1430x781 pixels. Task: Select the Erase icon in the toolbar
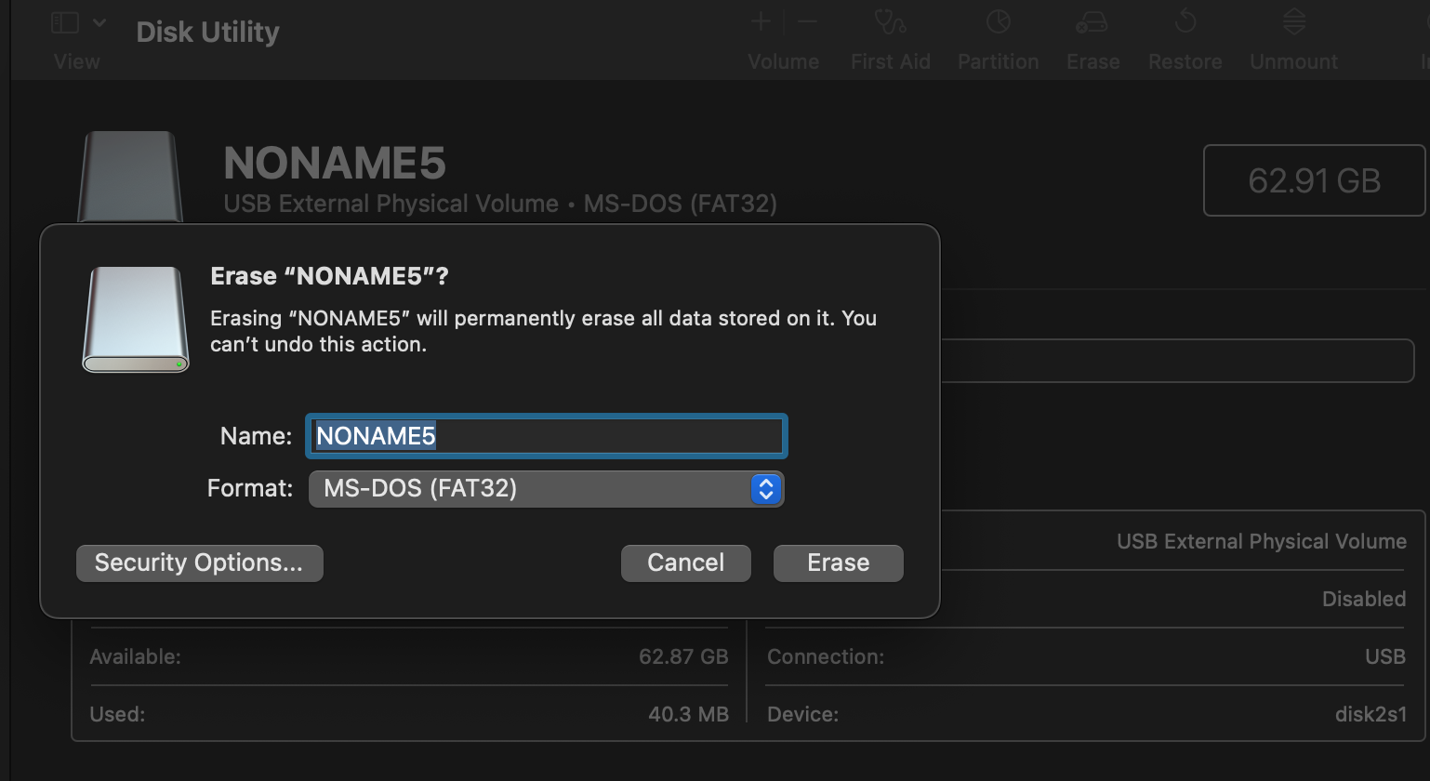[x=1092, y=23]
